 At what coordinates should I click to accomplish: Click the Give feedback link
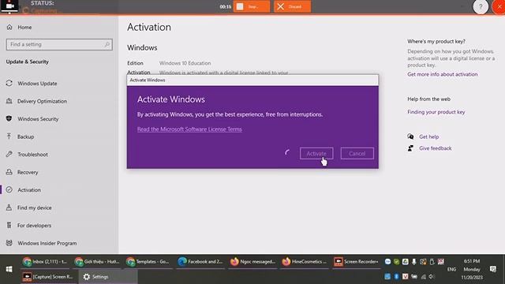pyautogui.click(x=435, y=148)
